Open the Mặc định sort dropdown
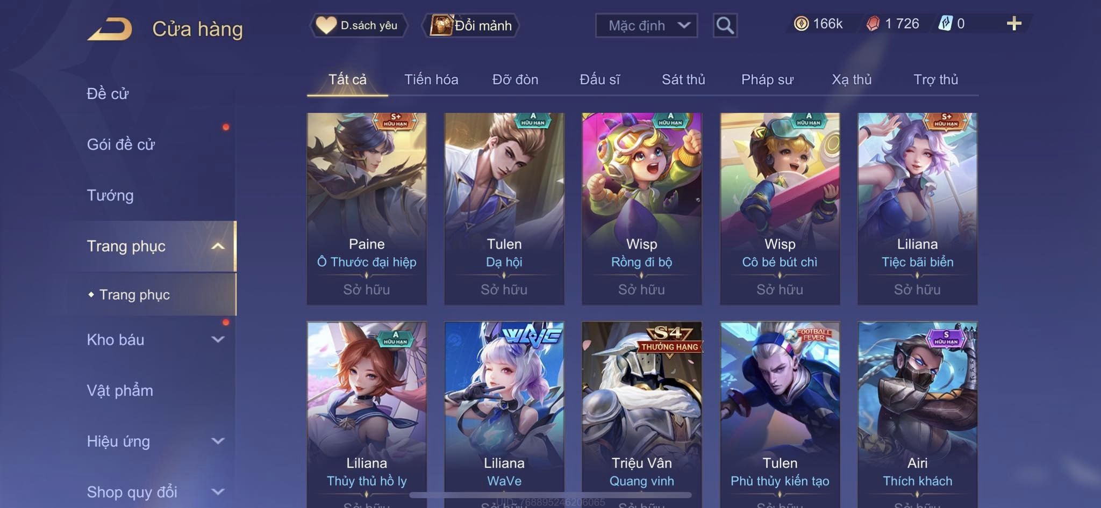 (x=646, y=25)
